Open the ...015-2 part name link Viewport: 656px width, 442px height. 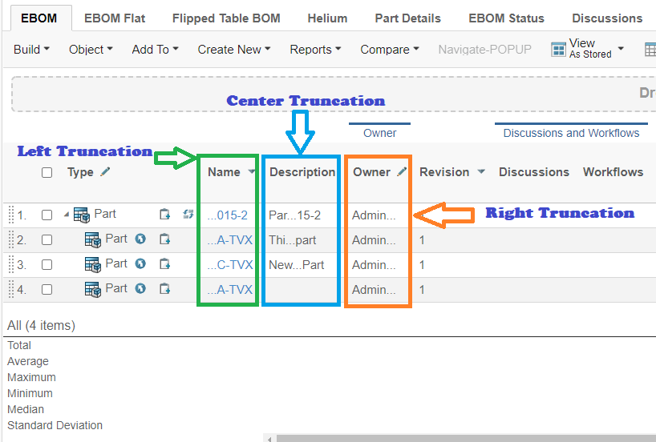pos(227,215)
